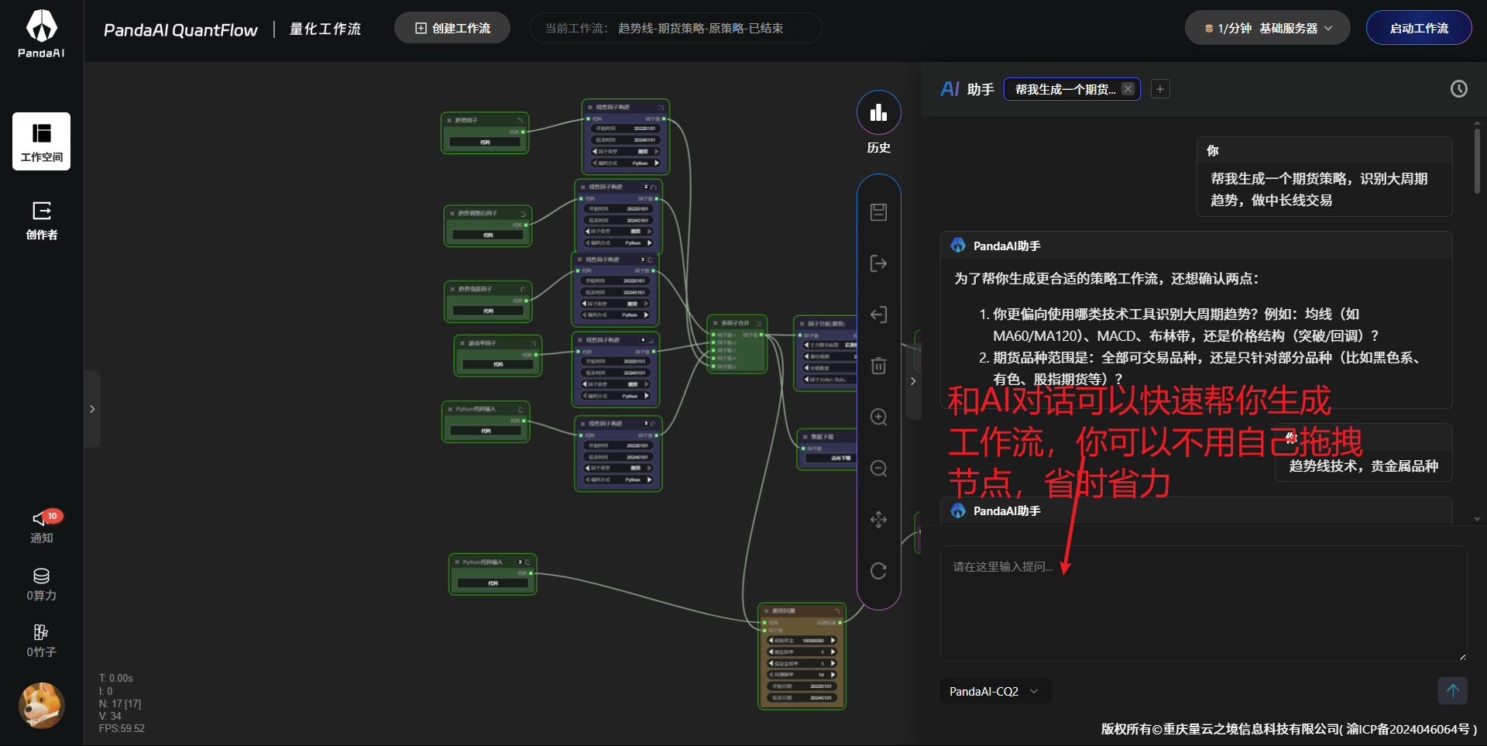Click the refresh canvas icon
The image size is (1487, 746).
tap(878, 571)
